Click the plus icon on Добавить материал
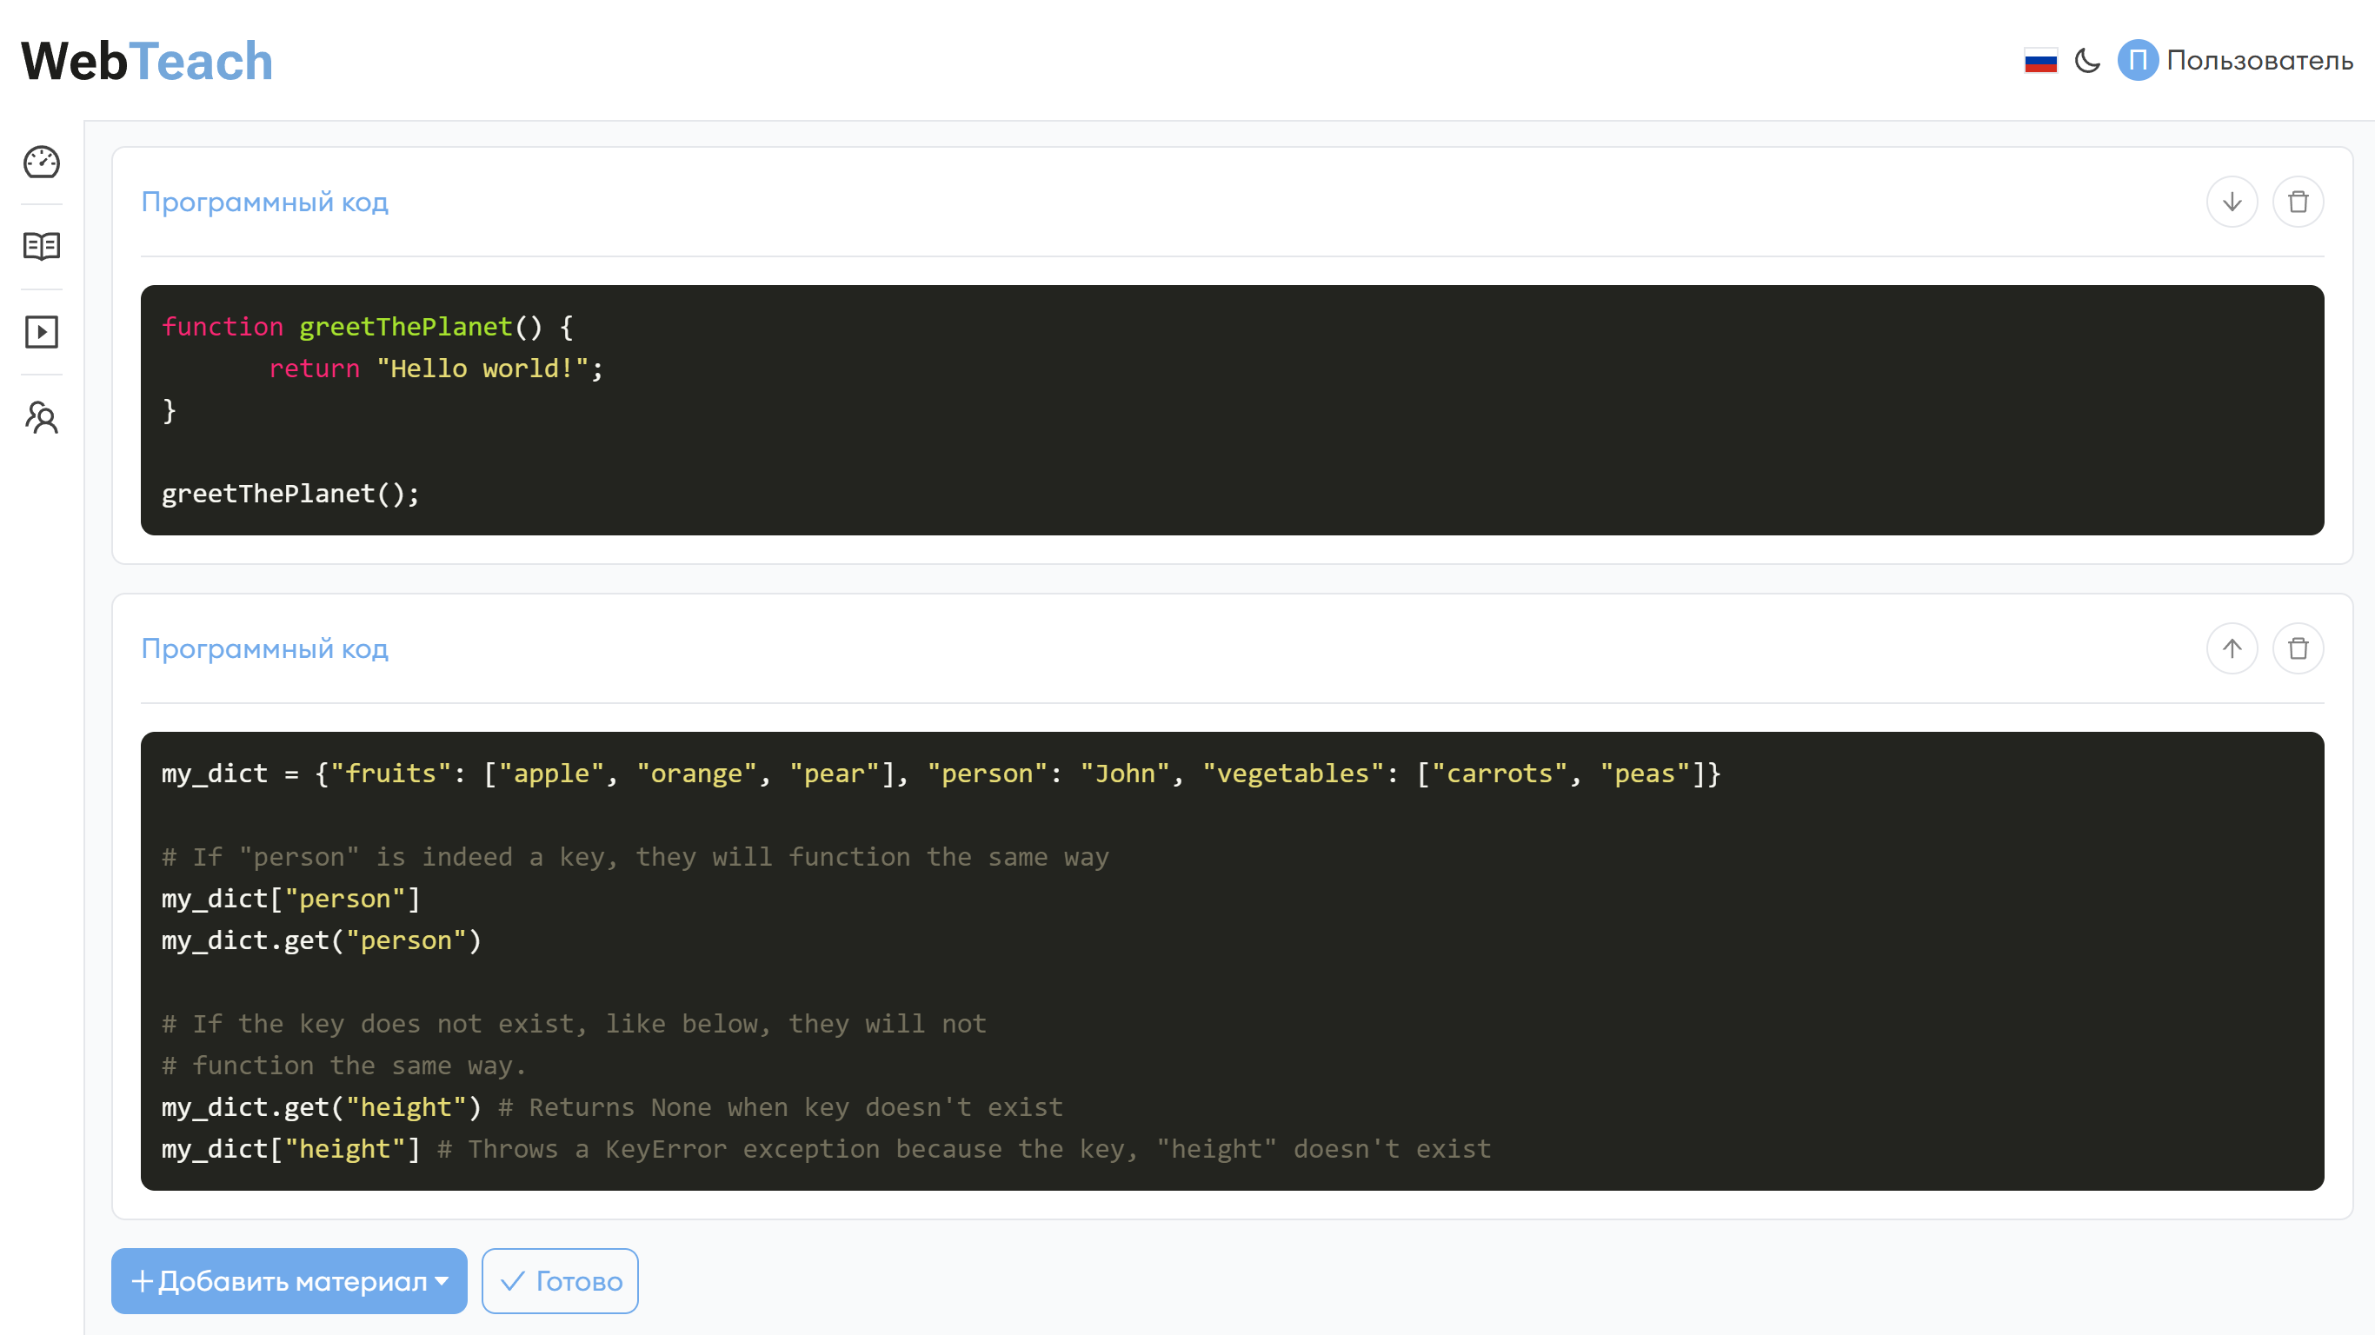This screenshot has height=1335, width=2375. (142, 1280)
